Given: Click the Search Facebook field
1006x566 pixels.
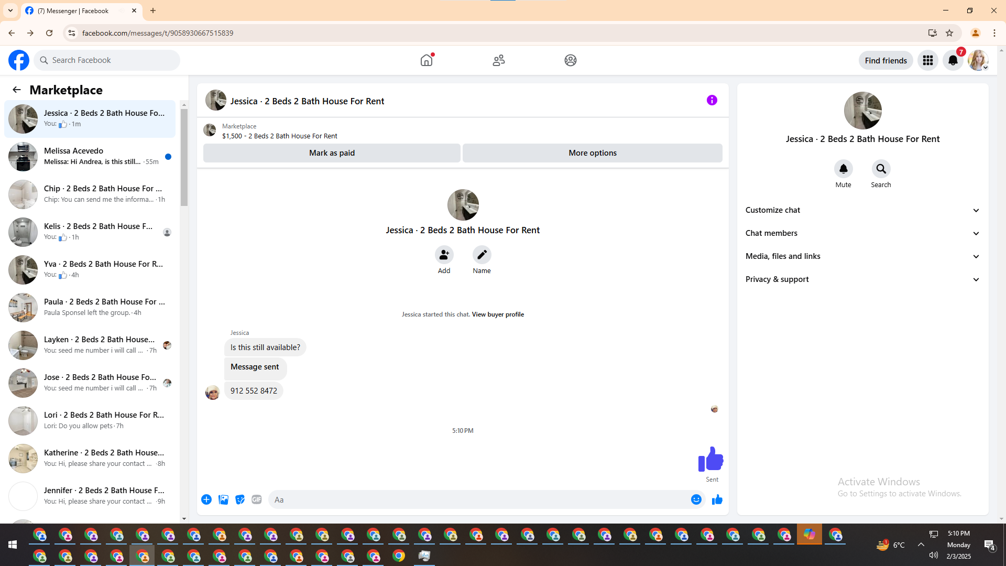Looking at the screenshot, I should point(107,60).
